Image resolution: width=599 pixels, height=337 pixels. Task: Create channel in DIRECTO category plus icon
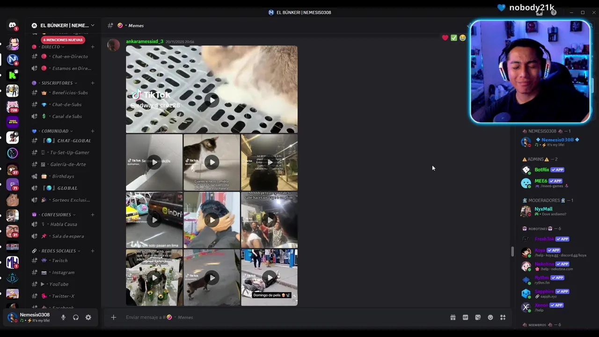[93, 47]
